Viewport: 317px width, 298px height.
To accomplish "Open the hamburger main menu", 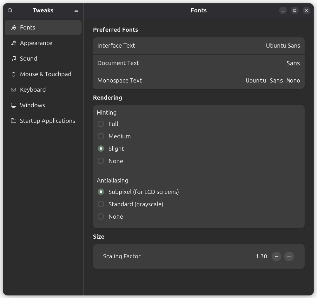I will 76,10.
